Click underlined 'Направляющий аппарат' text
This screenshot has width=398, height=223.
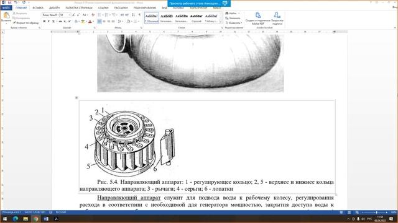129,198
